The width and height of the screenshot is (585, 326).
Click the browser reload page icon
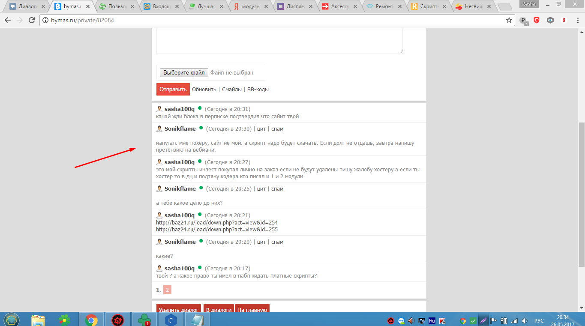pos(31,20)
